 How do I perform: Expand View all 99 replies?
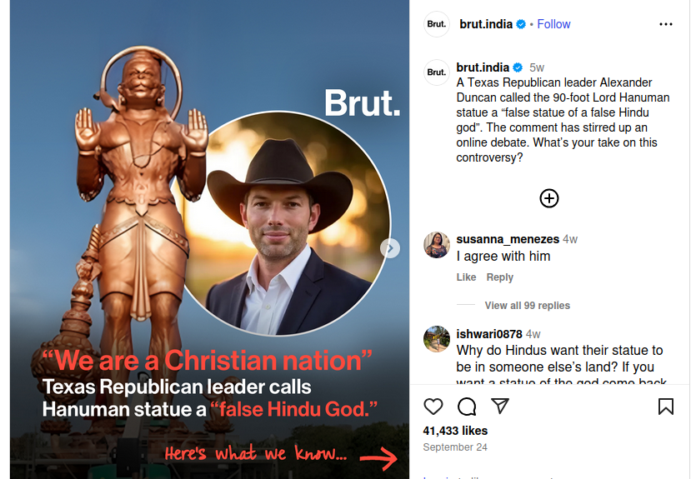tap(527, 306)
